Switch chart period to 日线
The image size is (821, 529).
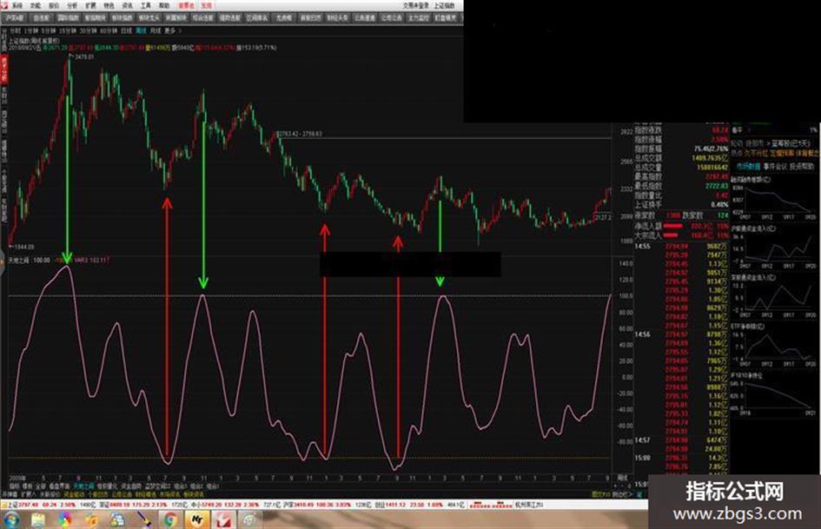[x=127, y=31]
